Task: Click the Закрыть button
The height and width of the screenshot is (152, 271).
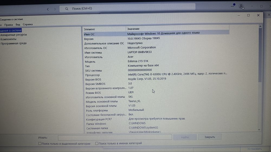Action: point(210,137)
